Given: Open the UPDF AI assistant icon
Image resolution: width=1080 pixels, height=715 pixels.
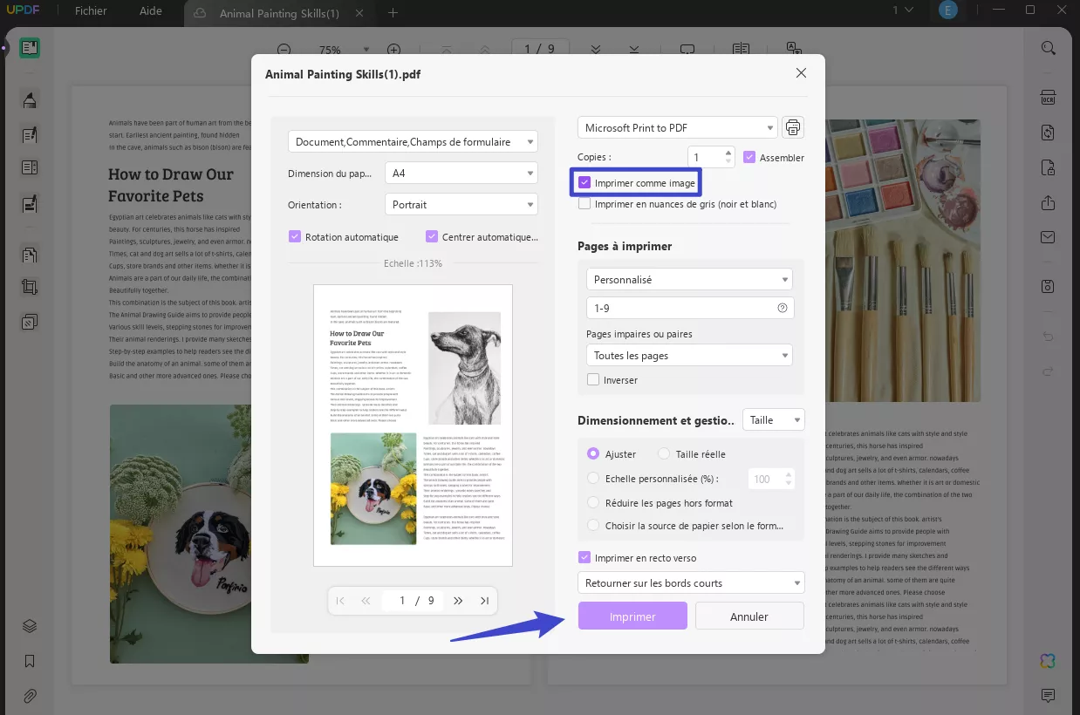Looking at the screenshot, I should coord(1048,661).
